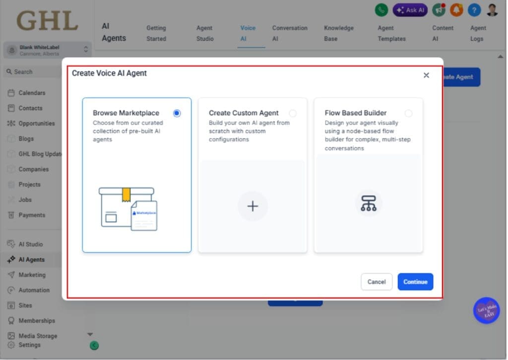Open the Getting Started tab
The height and width of the screenshot is (360, 508).
click(156, 33)
